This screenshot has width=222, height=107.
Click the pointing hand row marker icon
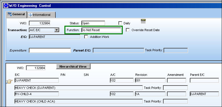click(9, 81)
